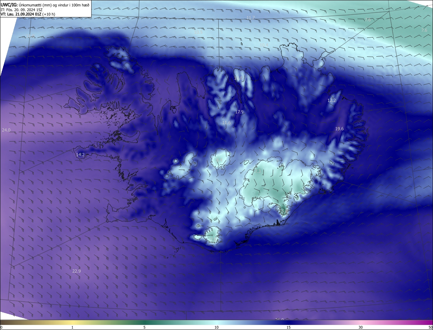Pick the dark green colour above tick 5
Screen dimensions: 433x330
pos(144,322)
